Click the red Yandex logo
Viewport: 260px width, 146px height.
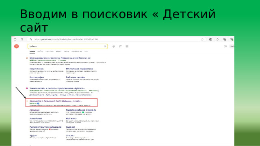pyautogui.click(x=16, y=46)
